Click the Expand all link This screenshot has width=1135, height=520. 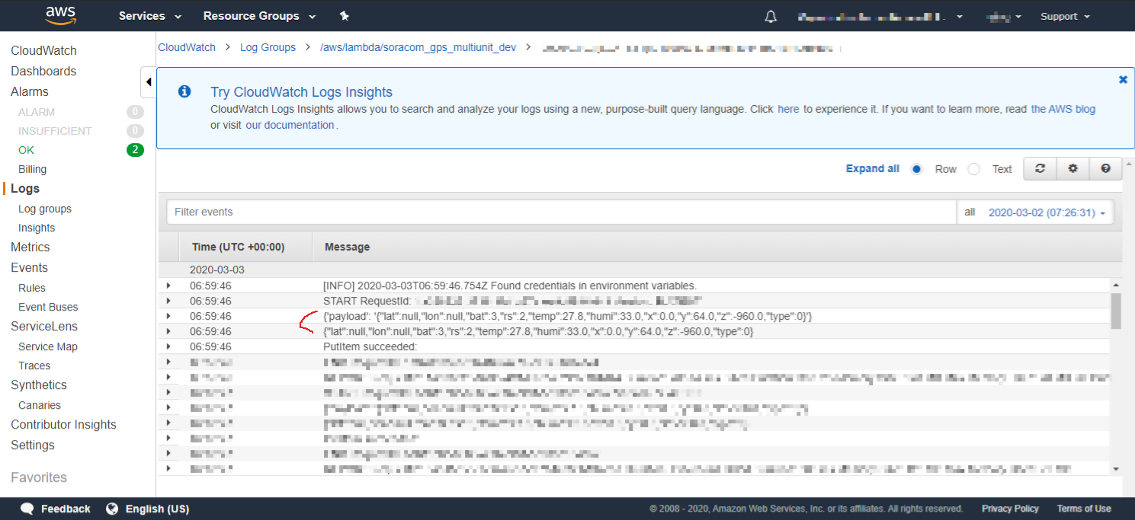pos(872,169)
